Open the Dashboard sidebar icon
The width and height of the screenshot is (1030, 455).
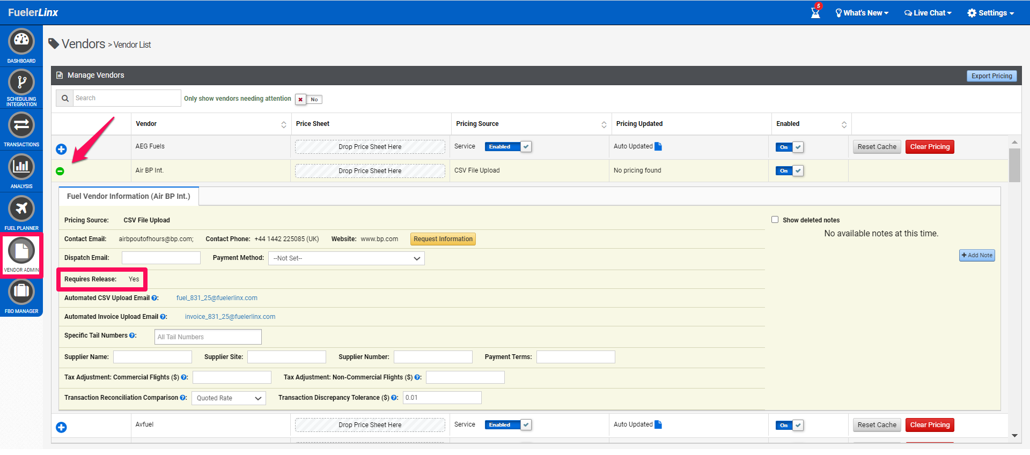click(21, 42)
